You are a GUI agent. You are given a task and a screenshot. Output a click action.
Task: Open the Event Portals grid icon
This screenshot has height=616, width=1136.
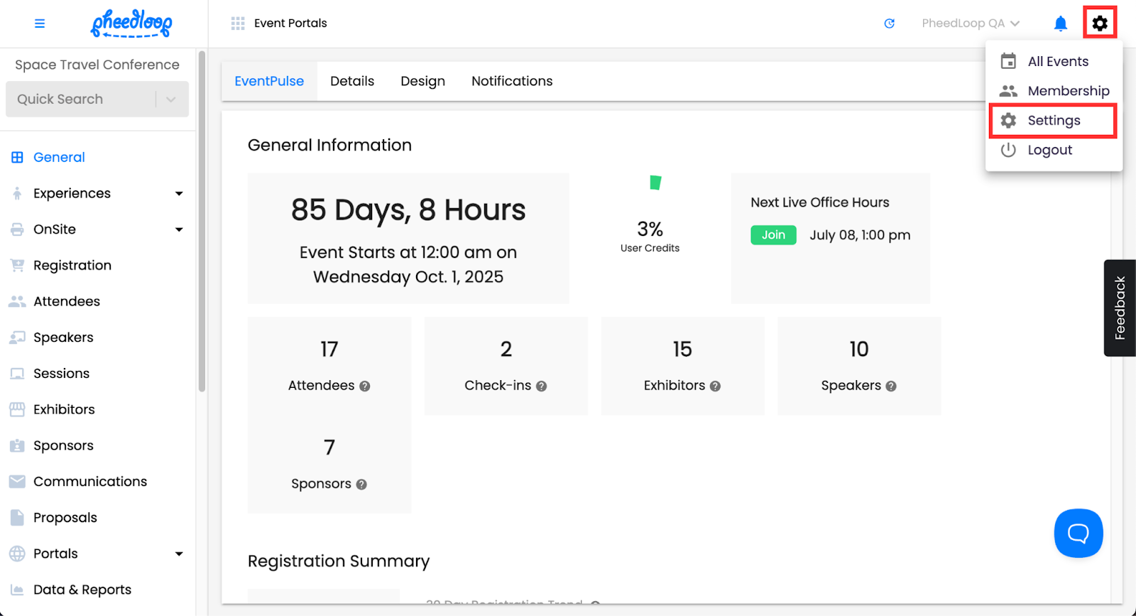coord(238,23)
